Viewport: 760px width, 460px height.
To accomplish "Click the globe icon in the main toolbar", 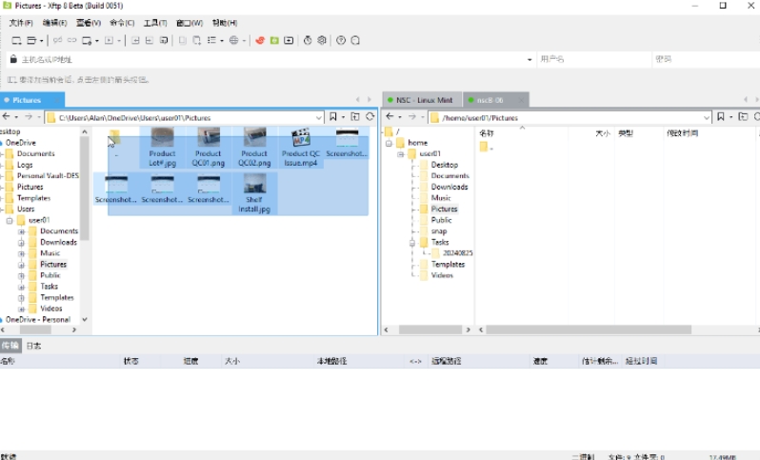I will coord(232,40).
